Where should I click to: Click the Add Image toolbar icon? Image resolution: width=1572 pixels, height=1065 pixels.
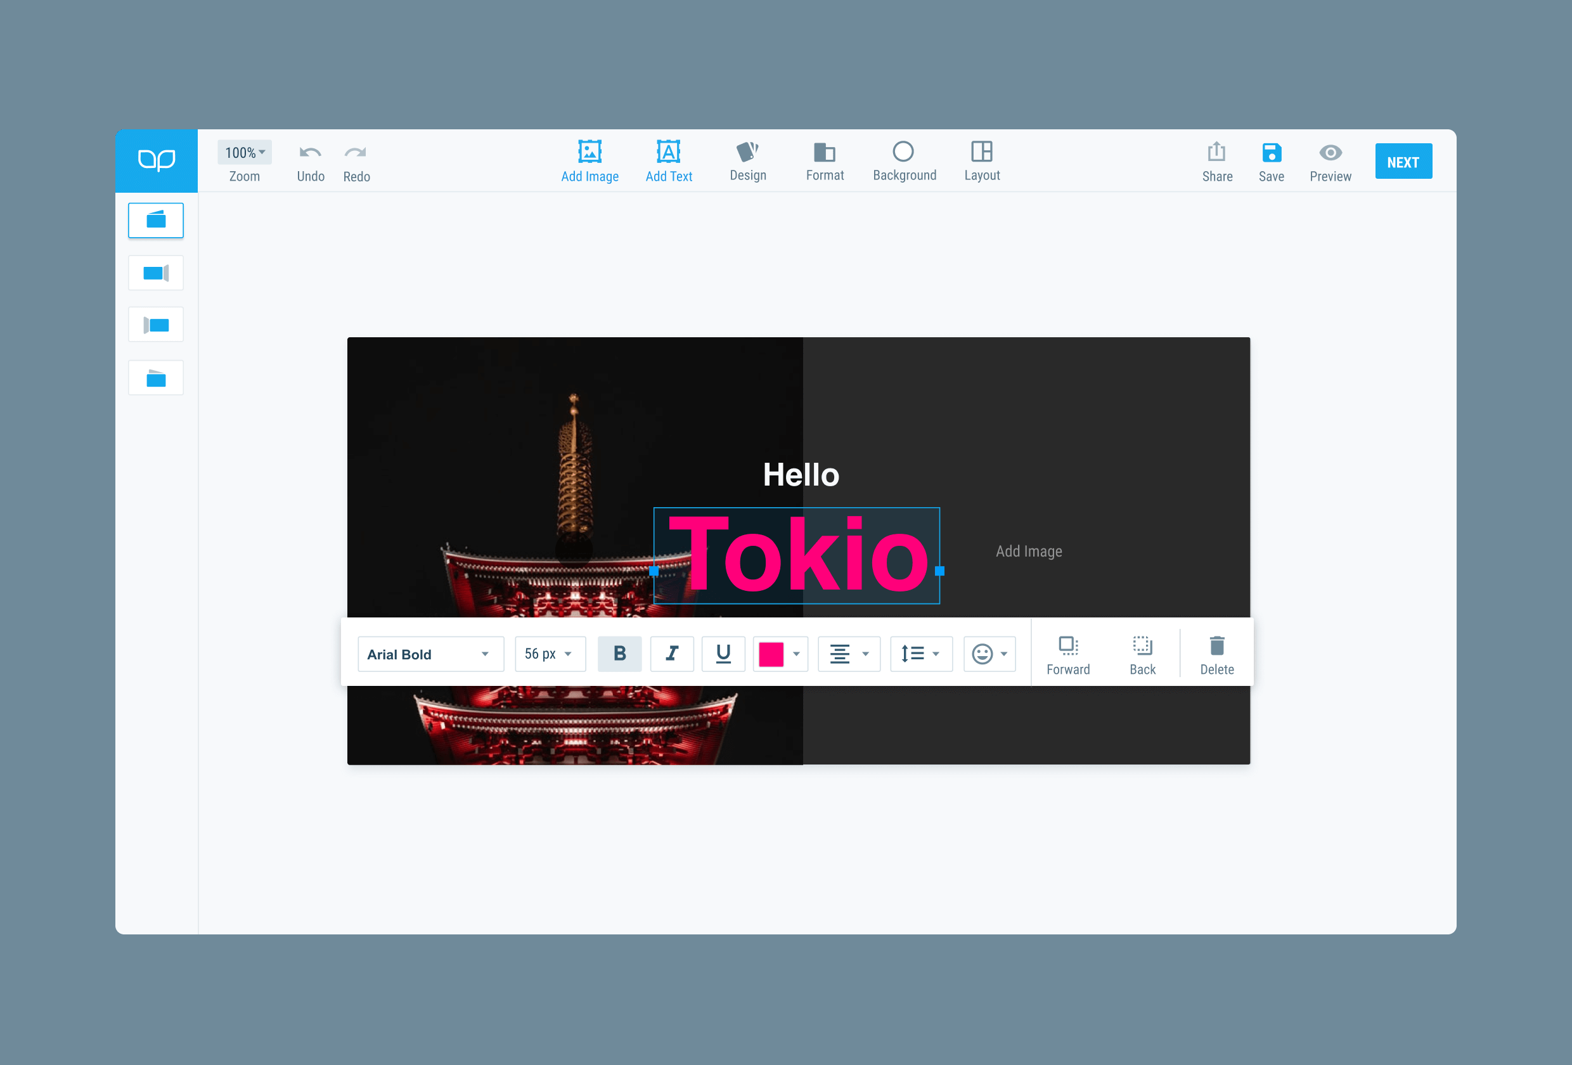[589, 152]
